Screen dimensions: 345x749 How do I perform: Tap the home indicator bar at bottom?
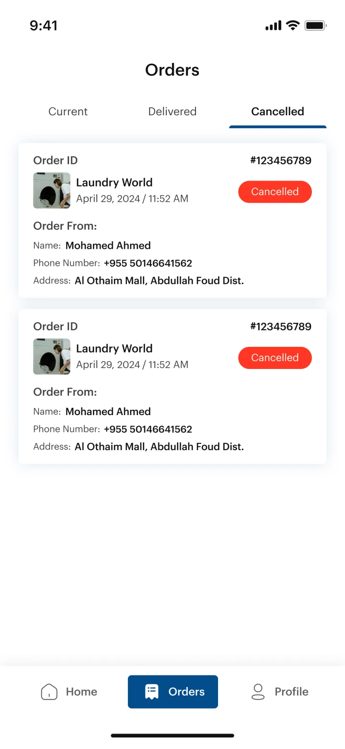pos(172,736)
